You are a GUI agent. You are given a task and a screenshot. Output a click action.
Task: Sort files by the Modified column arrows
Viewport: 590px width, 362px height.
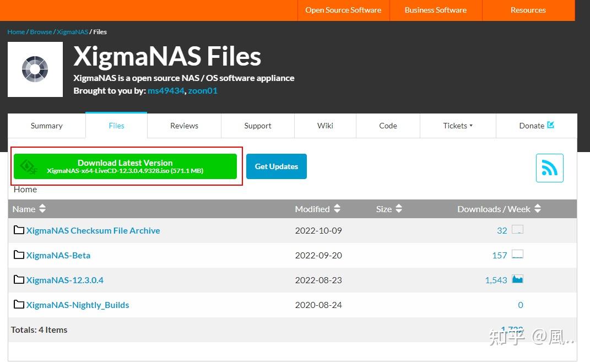point(337,209)
